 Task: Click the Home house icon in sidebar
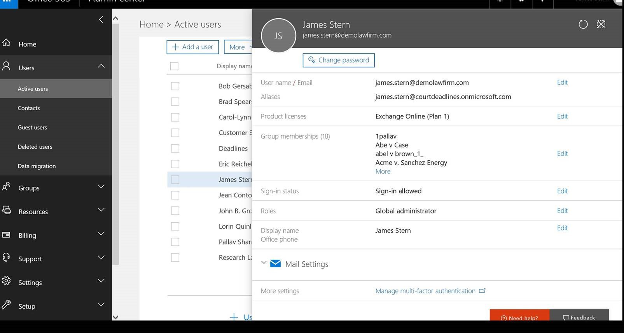click(6, 43)
